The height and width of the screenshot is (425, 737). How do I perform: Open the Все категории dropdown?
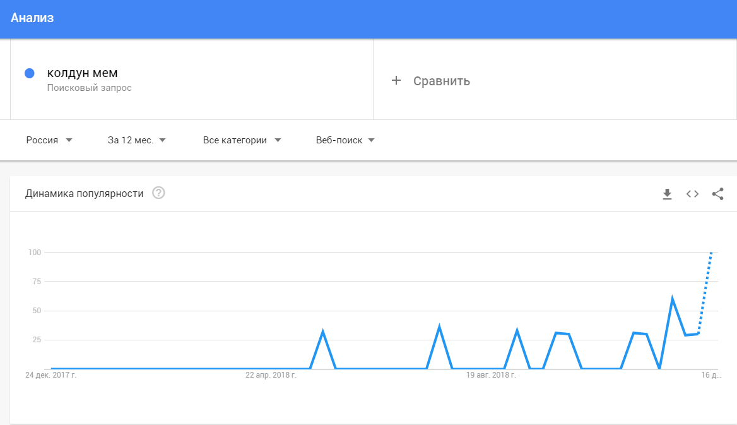coord(242,140)
